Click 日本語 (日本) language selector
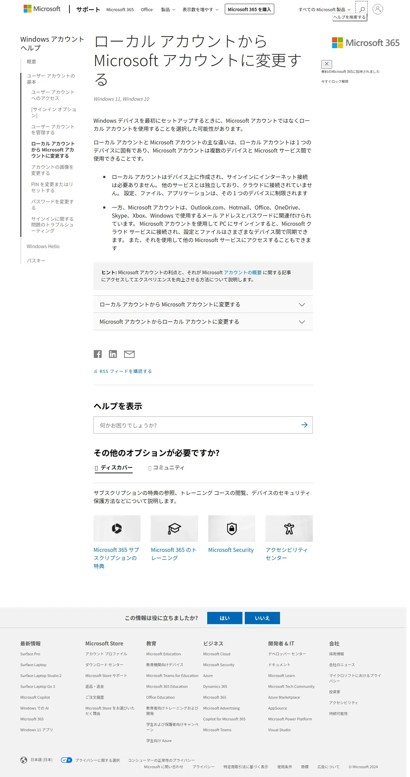This screenshot has width=410, height=777. pos(42,760)
